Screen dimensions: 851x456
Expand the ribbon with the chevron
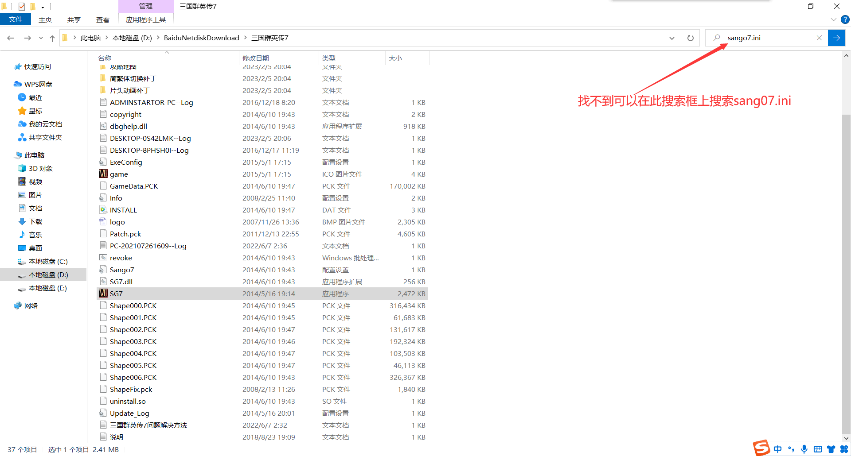(833, 19)
